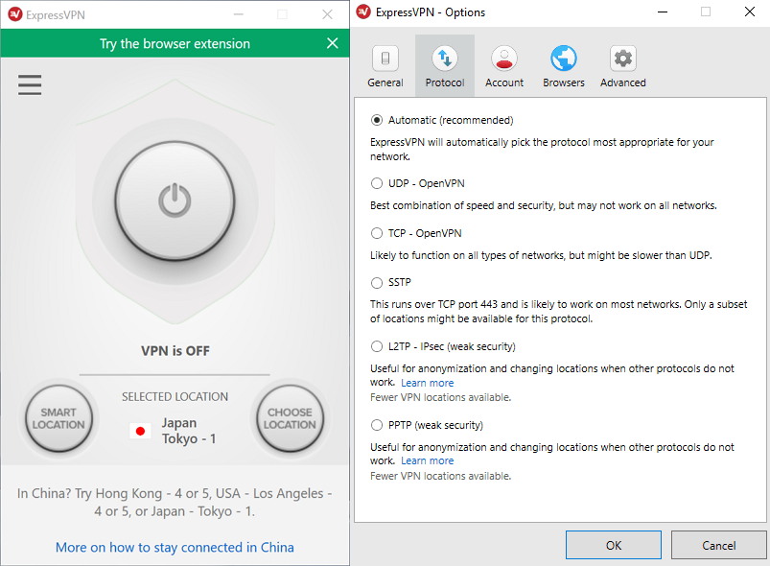Image resolution: width=770 pixels, height=566 pixels.
Task: Click the UDP description about speed and security
Action: click(x=543, y=205)
